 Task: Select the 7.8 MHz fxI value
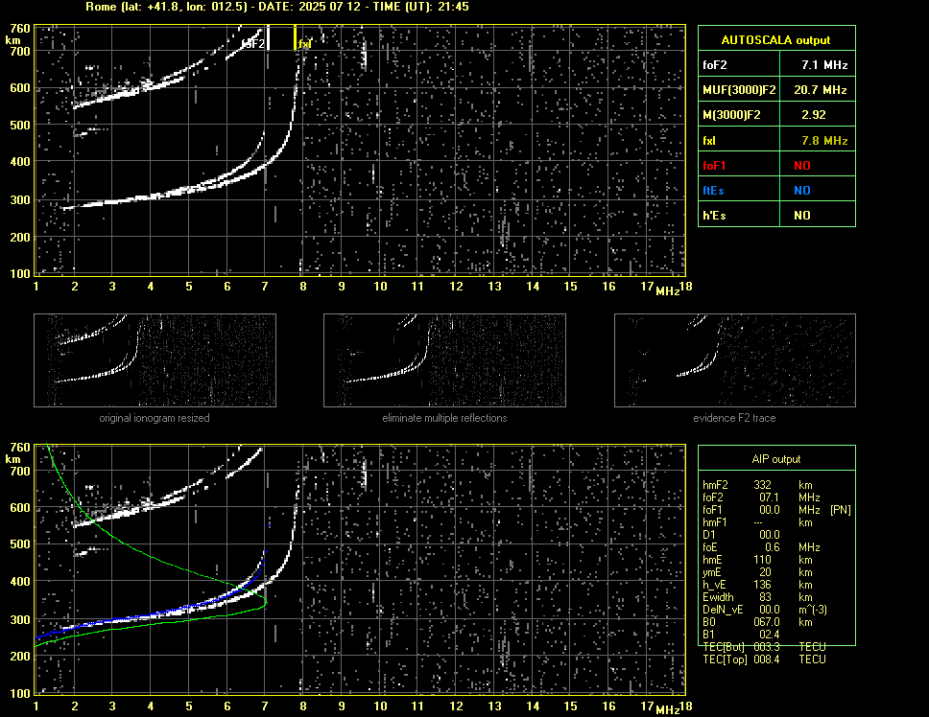click(824, 141)
